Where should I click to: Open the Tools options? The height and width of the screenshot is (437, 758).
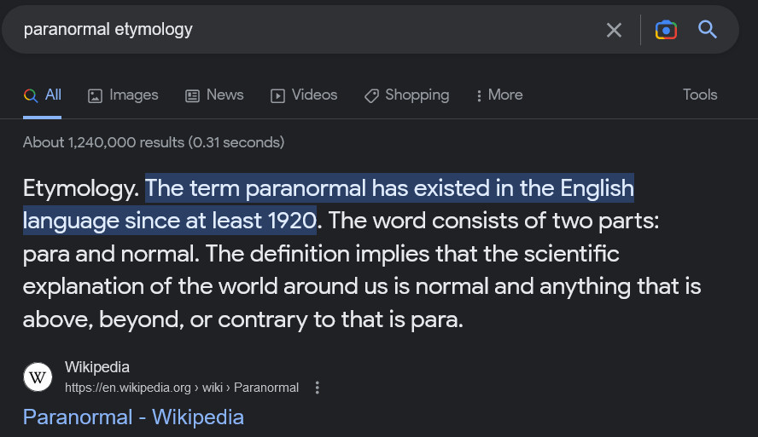click(700, 95)
